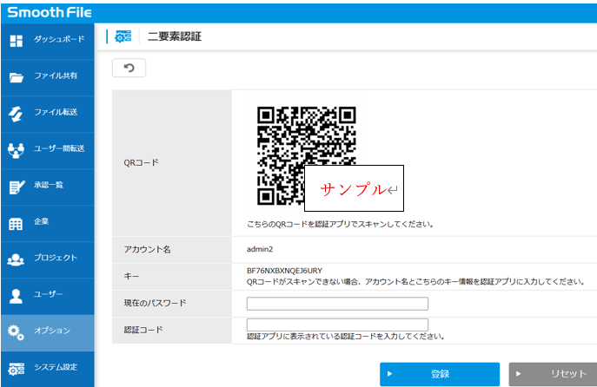Click the two-factor auth header gear icon
Image resolution: width=597 pixels, height=387 pixels.
click(123, 36)
